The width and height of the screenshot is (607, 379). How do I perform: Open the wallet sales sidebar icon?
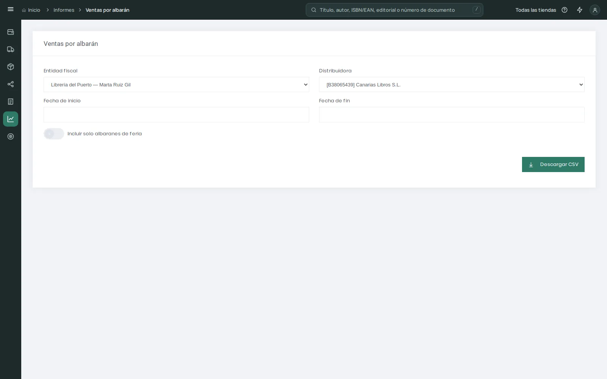click(x=11, y=32)
